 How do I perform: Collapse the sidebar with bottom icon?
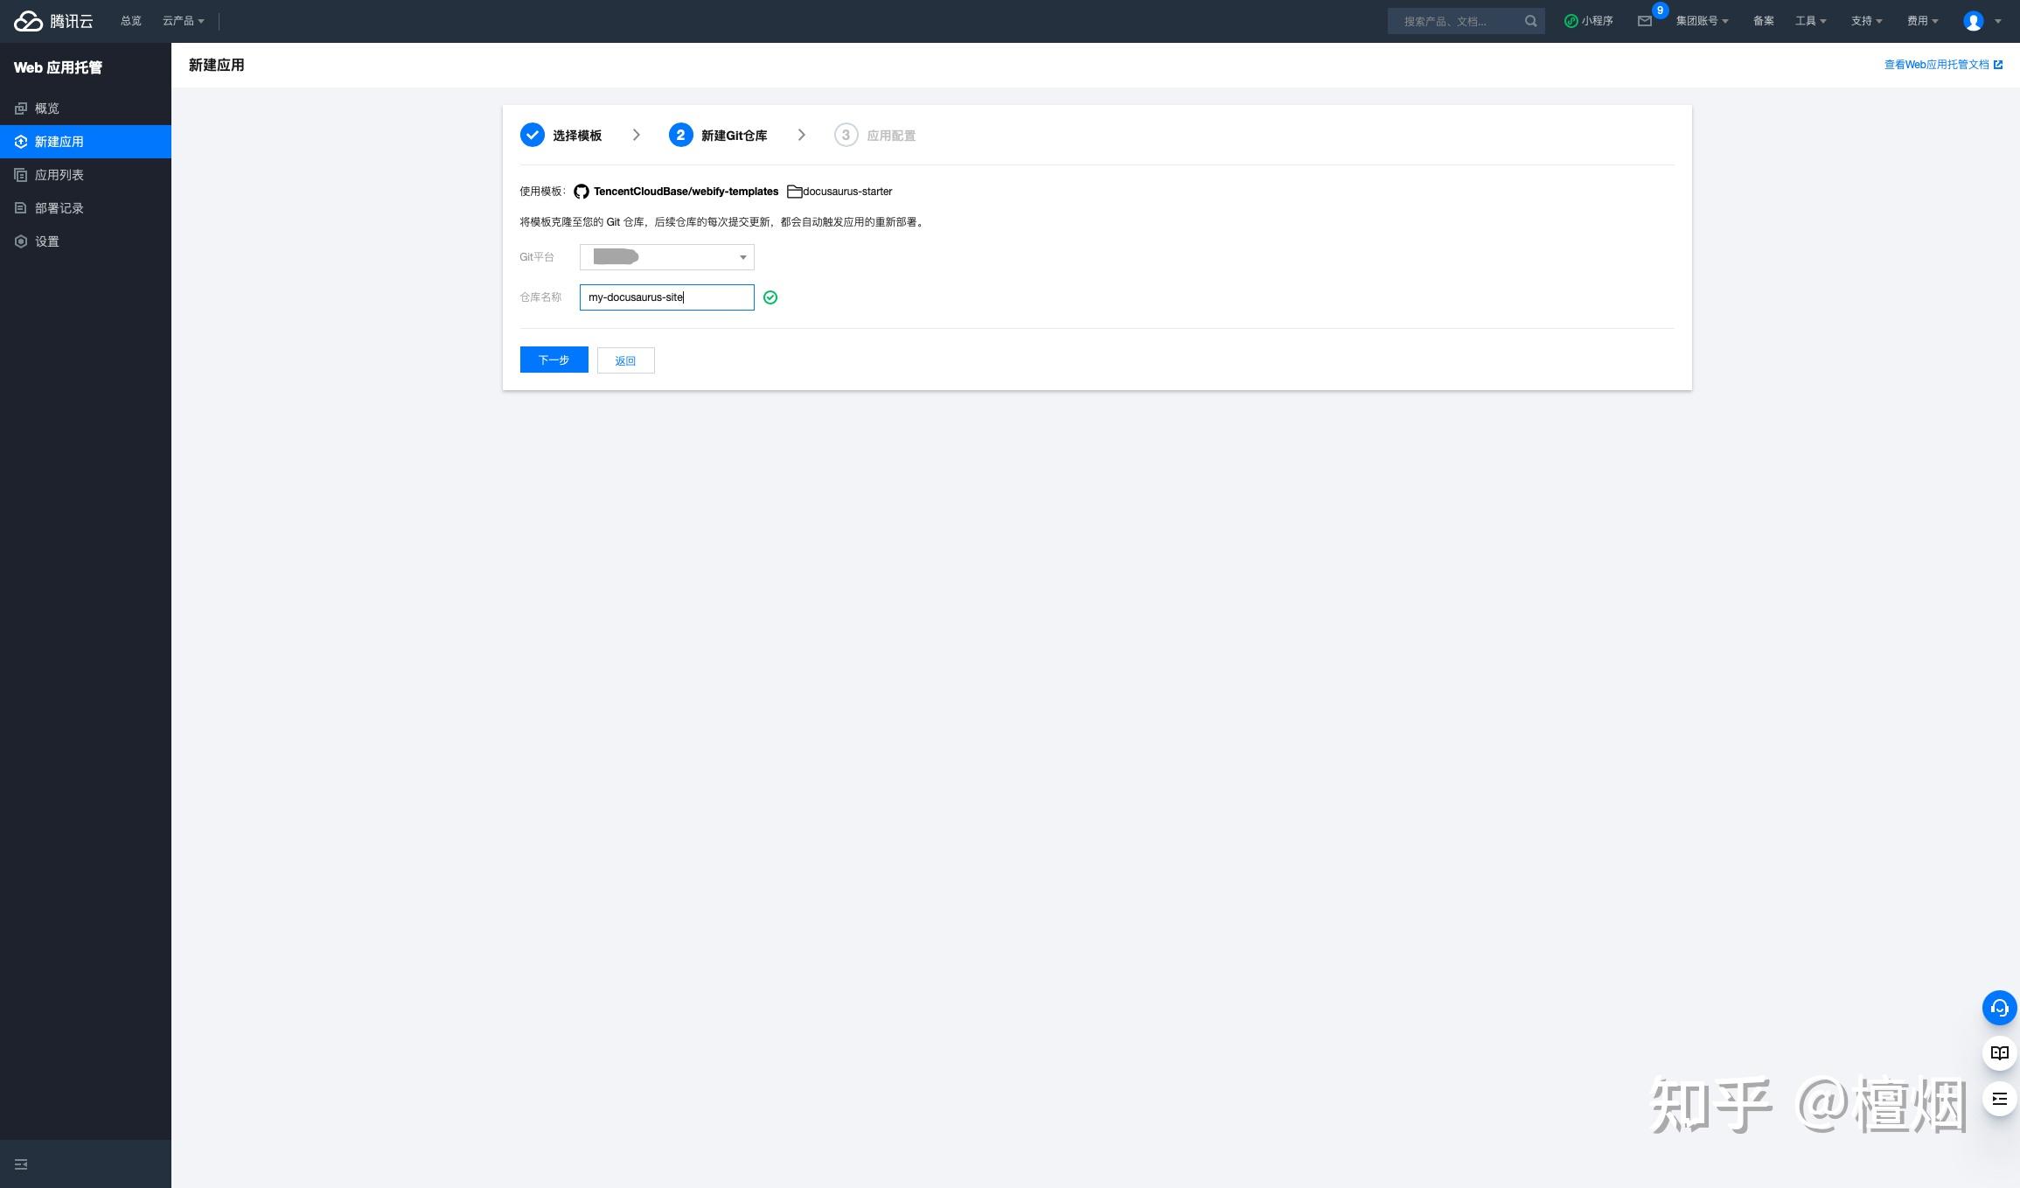(x=21, y=1164)
